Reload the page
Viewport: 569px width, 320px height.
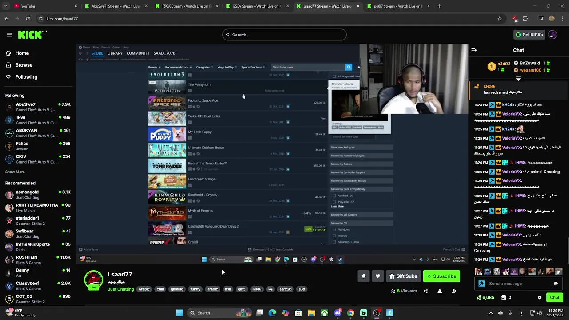pos(28,19)
